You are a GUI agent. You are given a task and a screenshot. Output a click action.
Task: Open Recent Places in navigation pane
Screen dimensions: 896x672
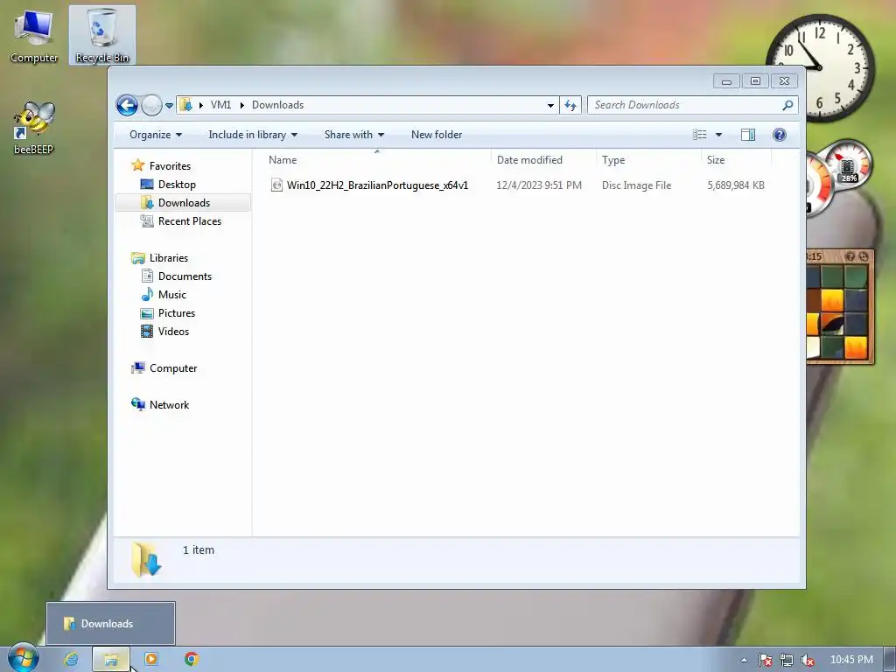189,221
